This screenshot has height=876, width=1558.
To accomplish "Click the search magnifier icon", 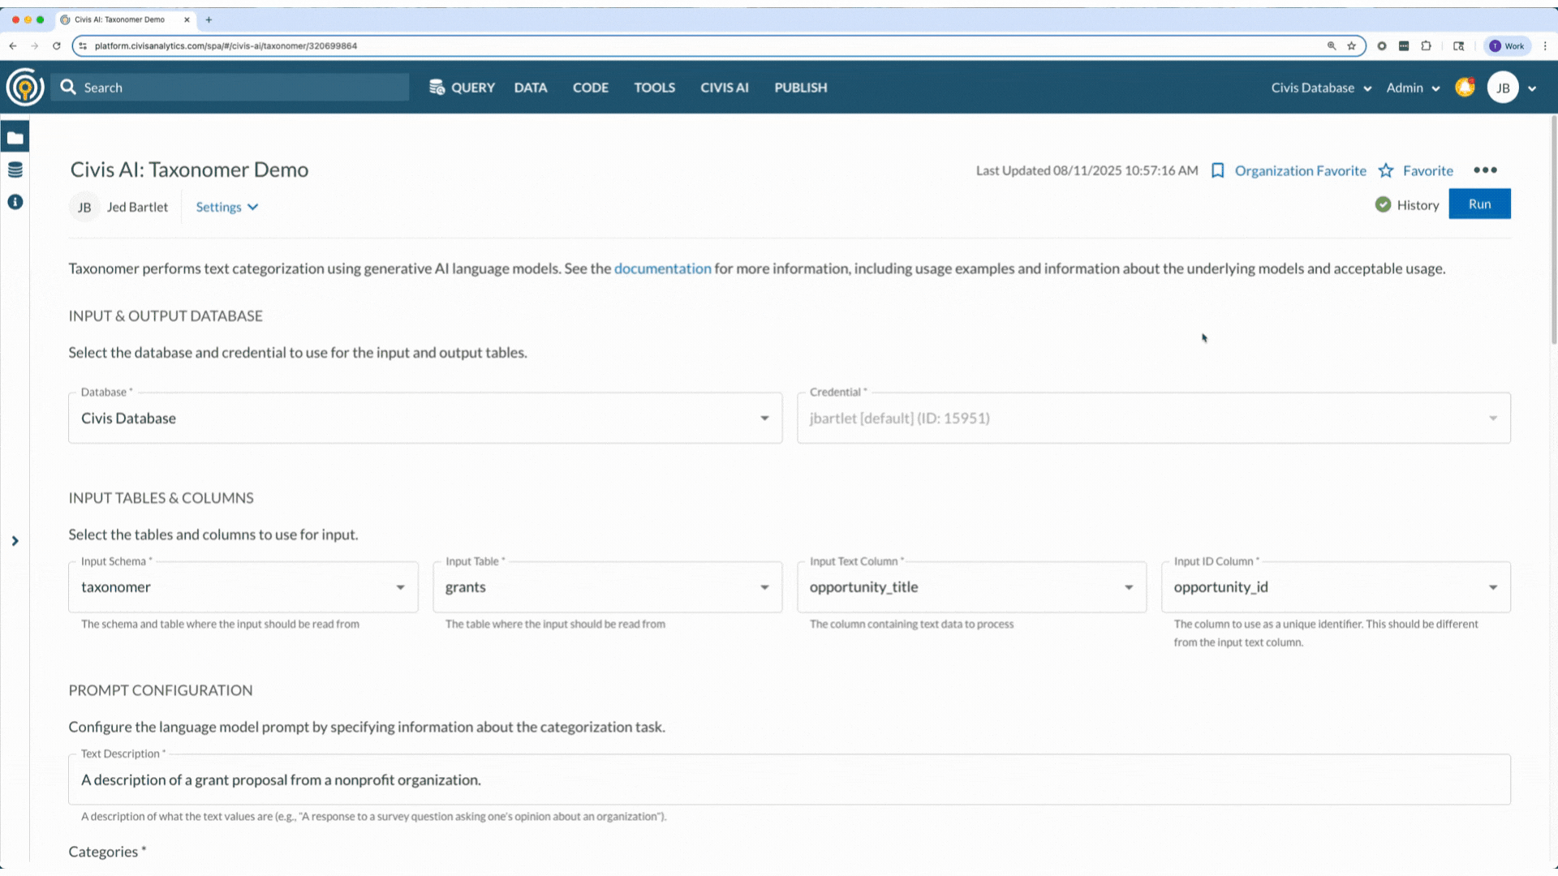I will point(68,87).
